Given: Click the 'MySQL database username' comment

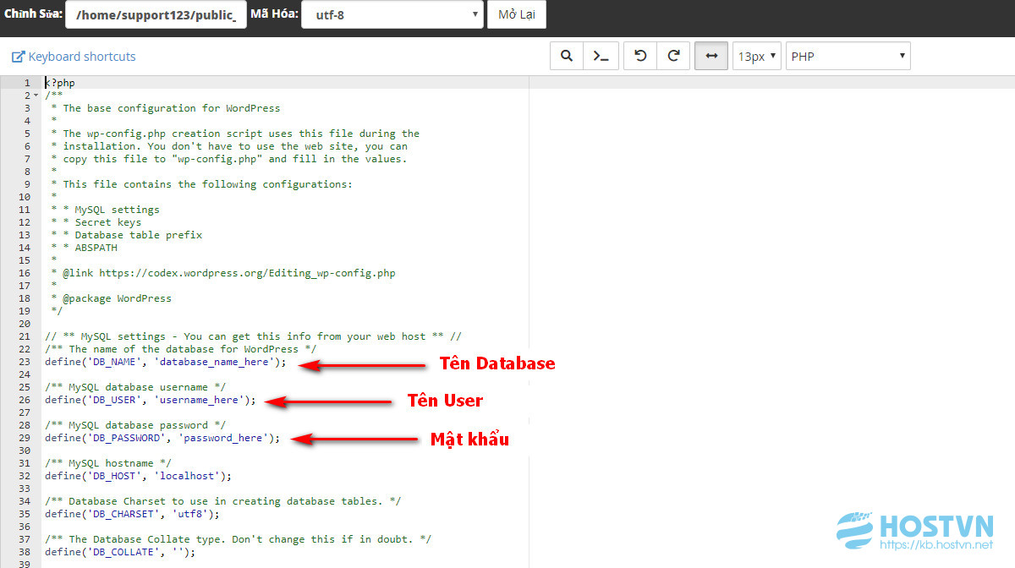Looking at the screenshot, I should (135, 387).
